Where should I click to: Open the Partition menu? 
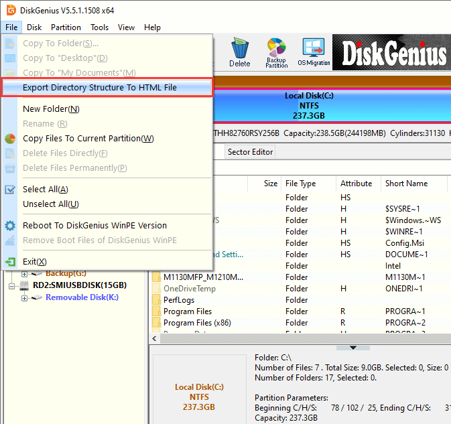click(x=66, y=27)
